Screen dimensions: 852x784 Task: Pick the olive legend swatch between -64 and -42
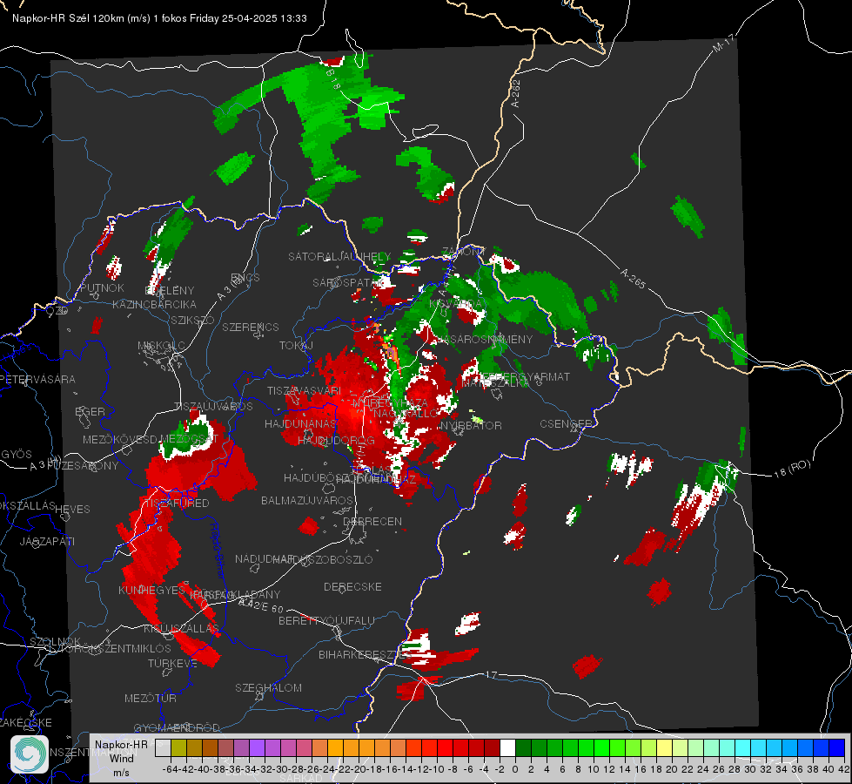pos(178,748)
